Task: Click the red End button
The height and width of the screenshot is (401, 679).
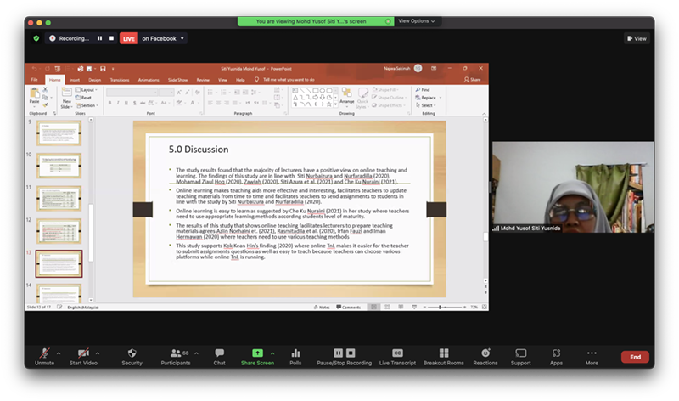Action: [x=635, y=357]
